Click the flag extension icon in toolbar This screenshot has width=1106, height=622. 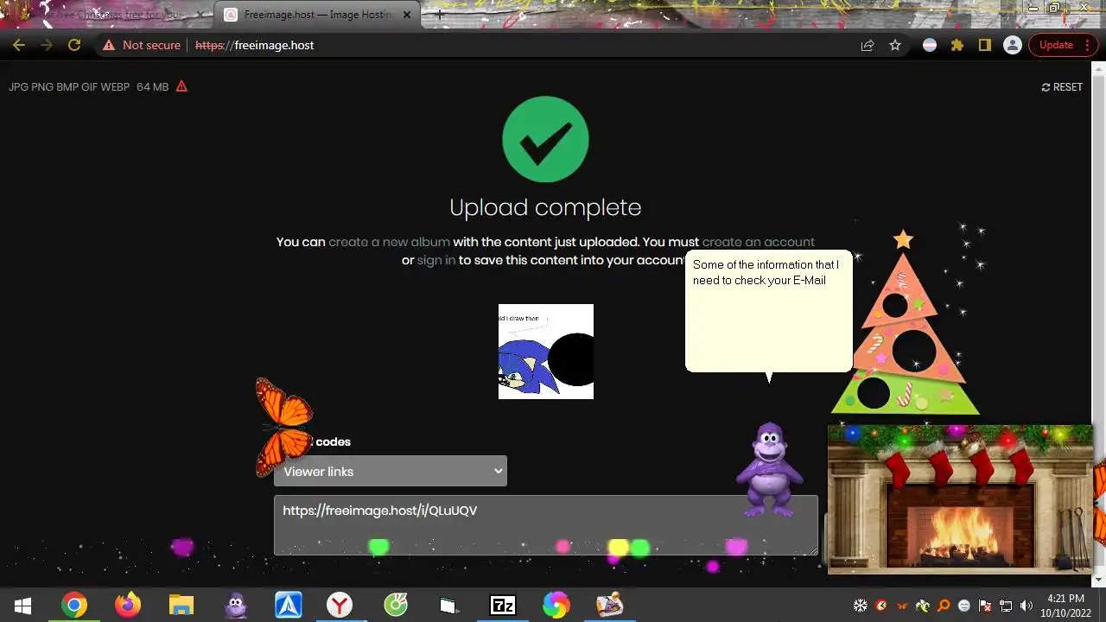click(x=930, y=45)
